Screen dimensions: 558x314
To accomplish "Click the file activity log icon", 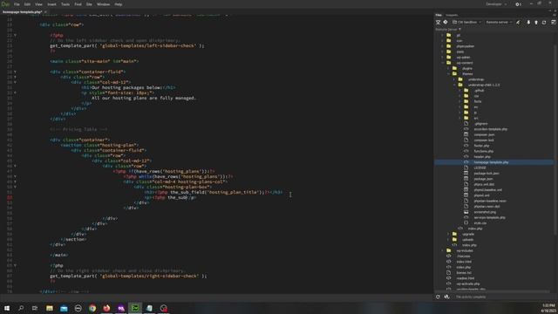I will (446, 297).
